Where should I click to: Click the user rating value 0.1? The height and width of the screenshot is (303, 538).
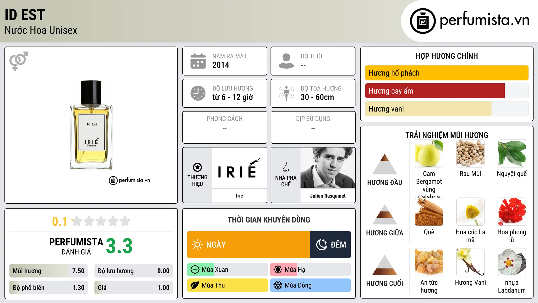tap(60, 221)
